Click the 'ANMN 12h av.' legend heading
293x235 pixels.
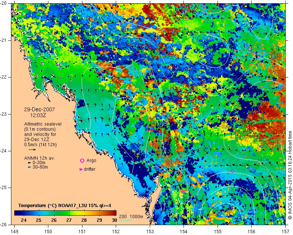(40, 158)
